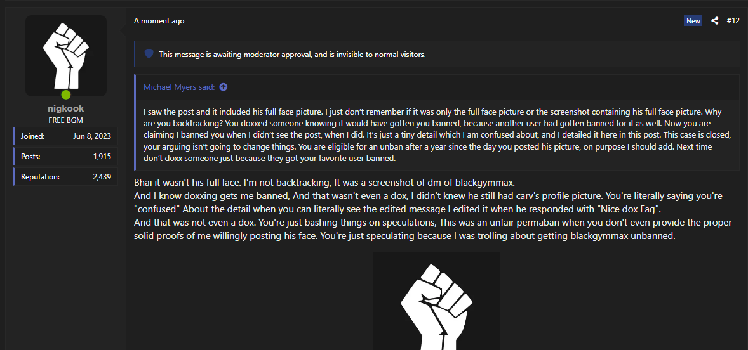
Task: Click the FREE BGM user title
Action: click(66, 120)
